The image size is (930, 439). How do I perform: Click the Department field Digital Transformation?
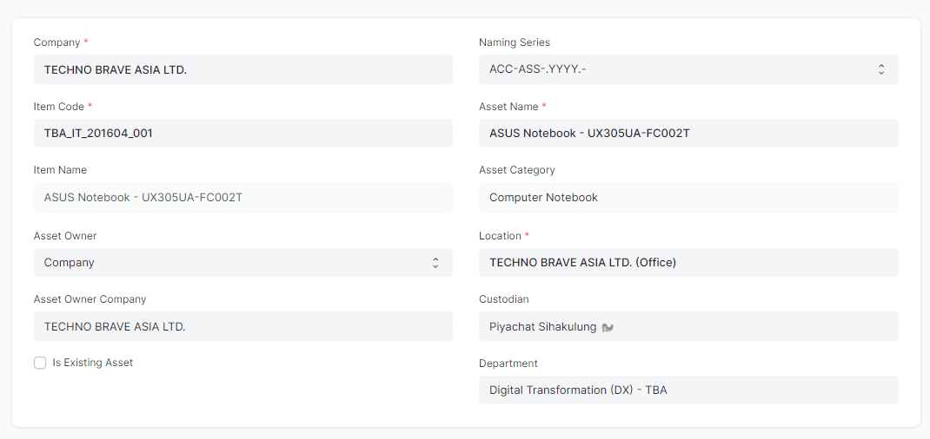[x=688, y=390]
